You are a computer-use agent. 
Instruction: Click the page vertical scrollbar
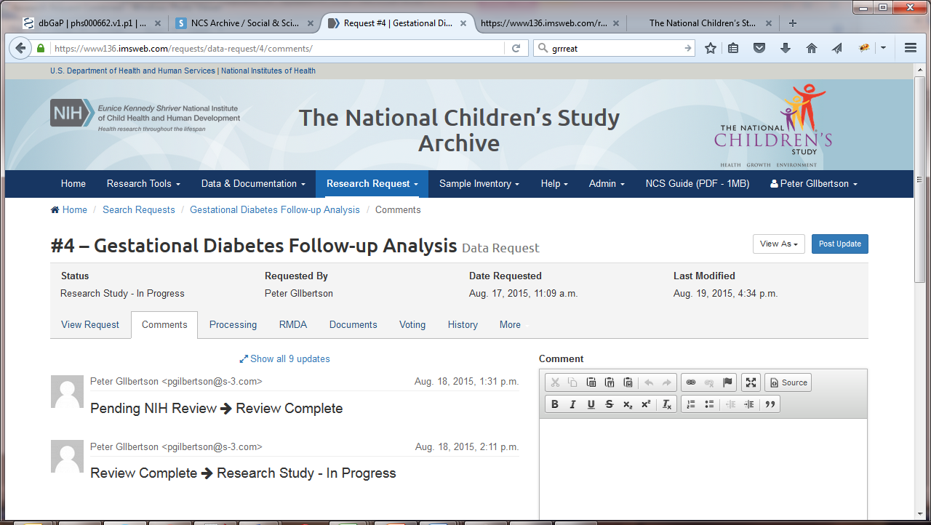[x=921, y=233]
